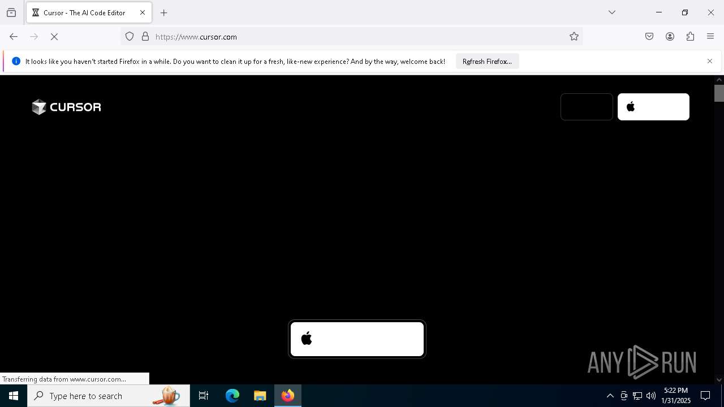Open the Action Center notifications icon
The width and height of the screenshot is (724, 407).
pyautogui.click(x=705, y=396)
